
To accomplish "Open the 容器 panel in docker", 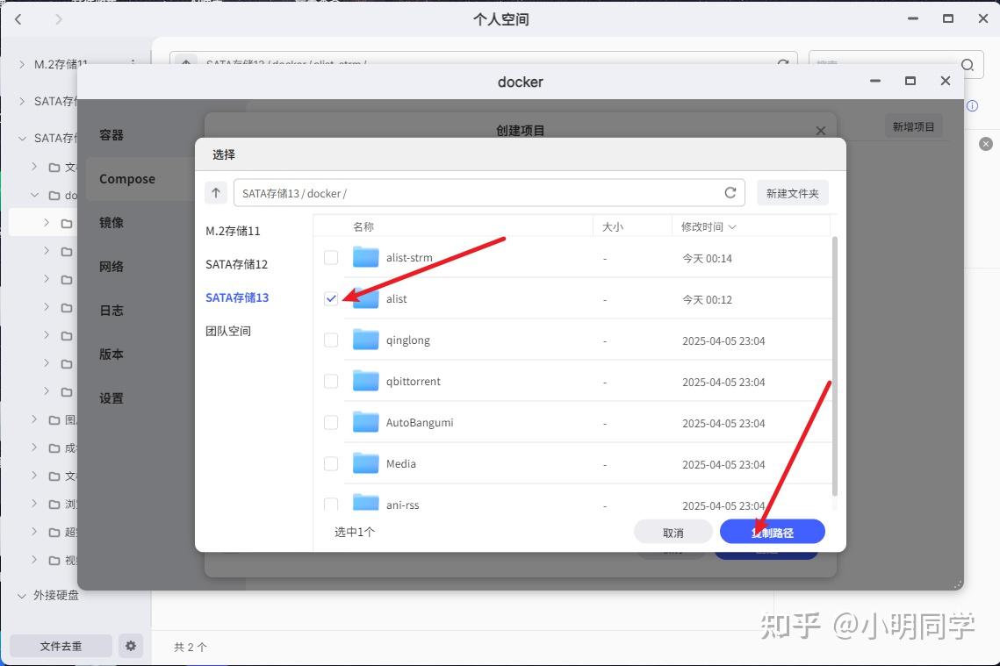I will [112, 134].
